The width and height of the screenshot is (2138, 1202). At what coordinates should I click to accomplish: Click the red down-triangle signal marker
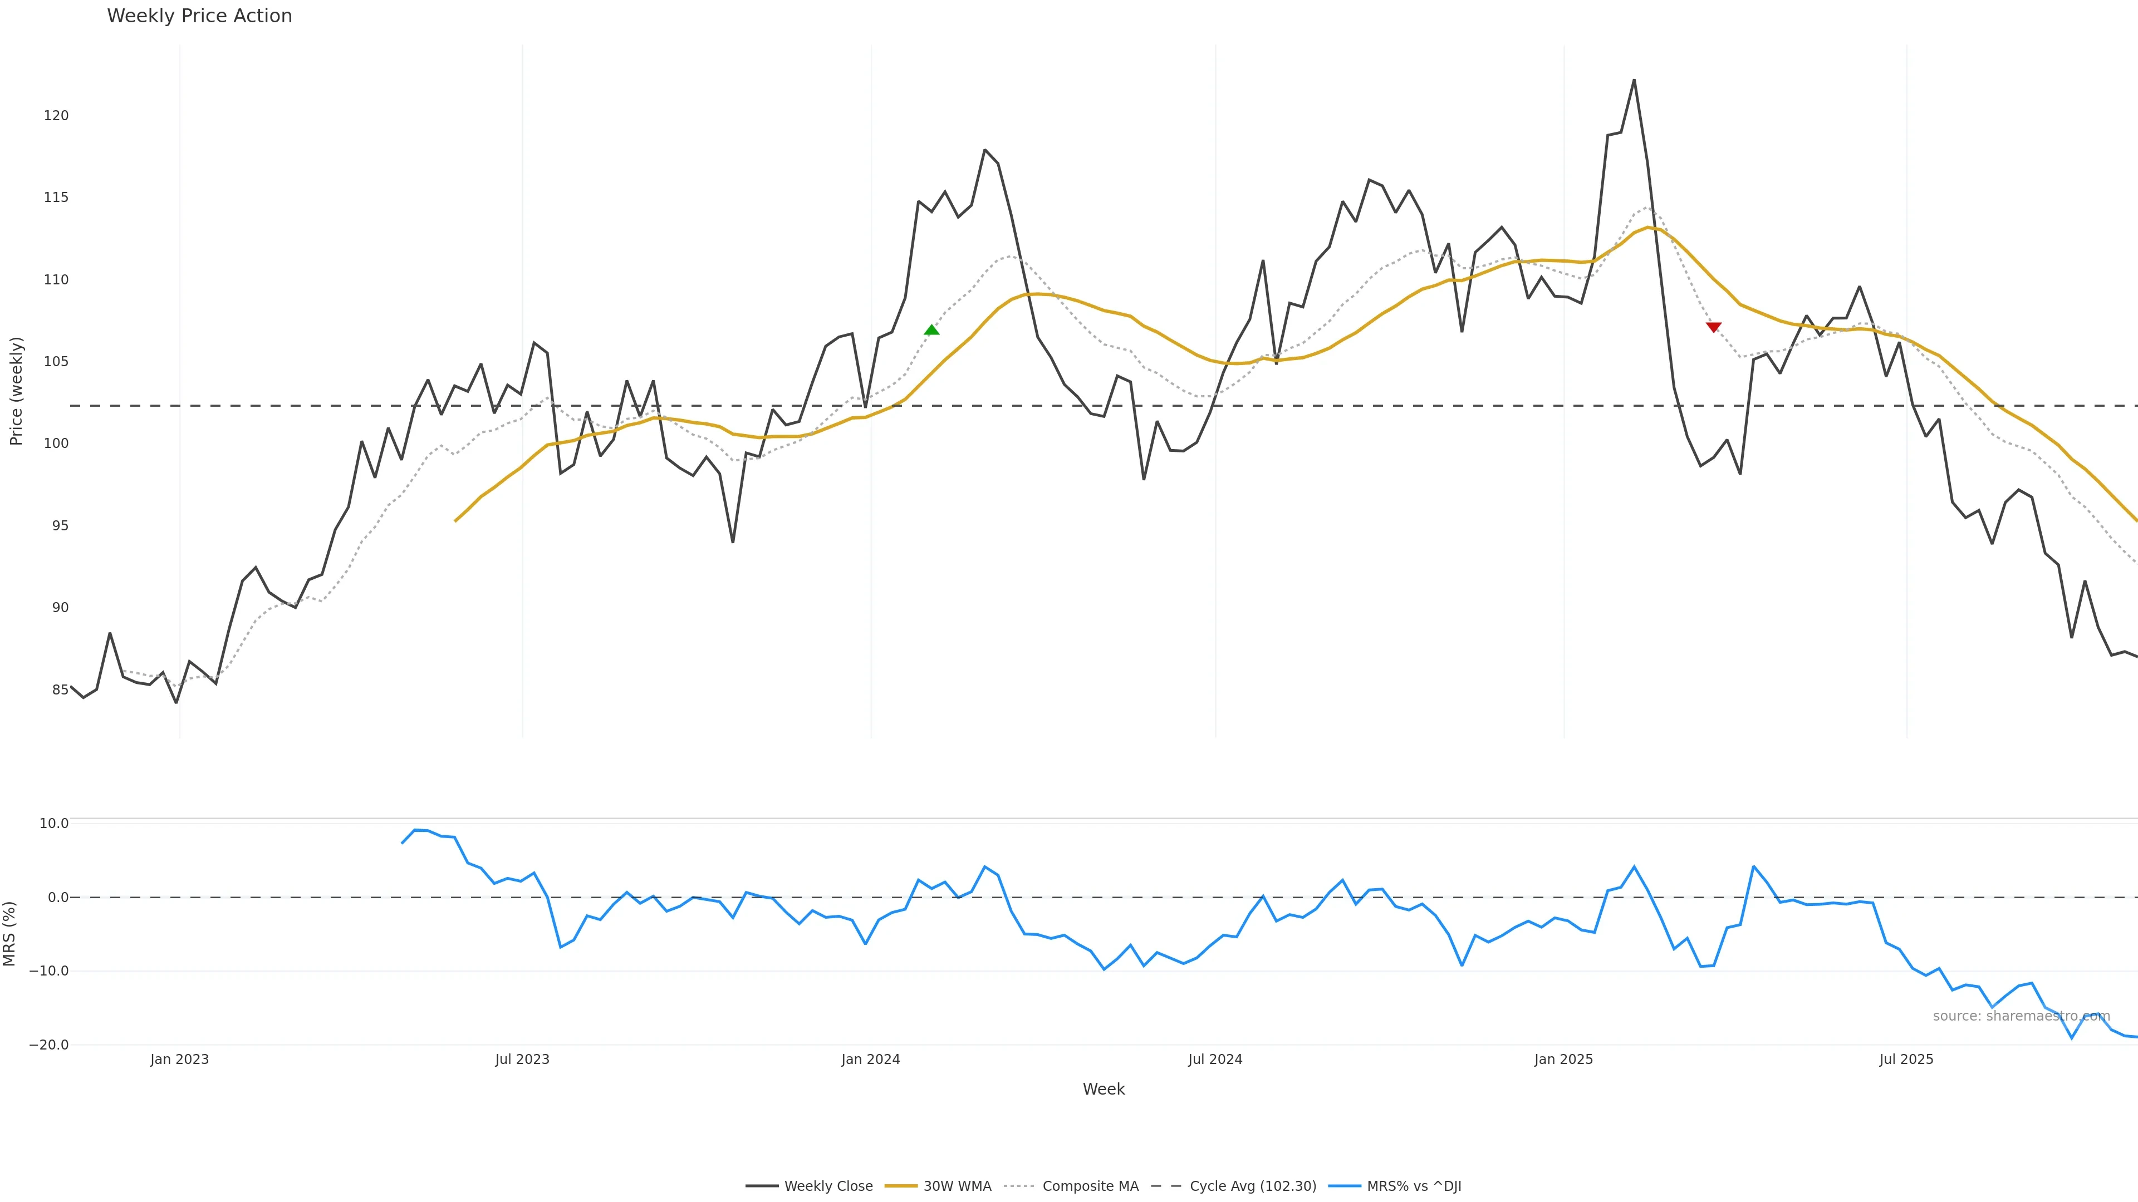tap(1713, 327)
